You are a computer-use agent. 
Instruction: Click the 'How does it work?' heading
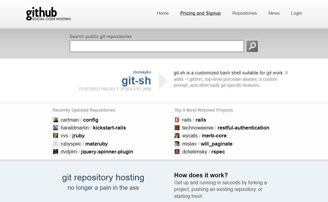click(x=201, y=175)
